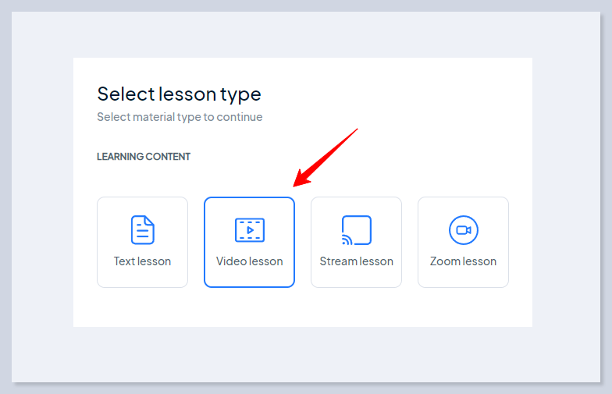Image resolution: width=612 pixels, height=394 pixels.
Task: Click the play triangle inside the video icon
Action: (x=251, y=230)
